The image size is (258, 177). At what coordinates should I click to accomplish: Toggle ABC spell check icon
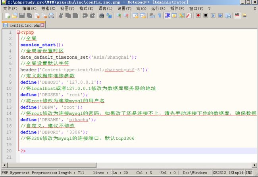tap(237, 15)
